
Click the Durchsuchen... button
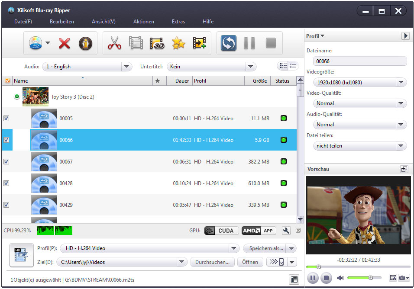tap(212, 262)
